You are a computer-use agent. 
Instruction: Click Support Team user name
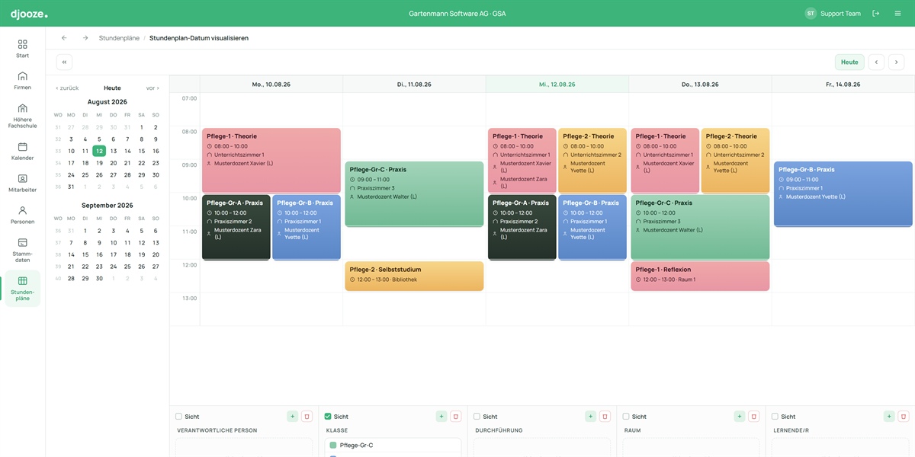pos(840,14)
